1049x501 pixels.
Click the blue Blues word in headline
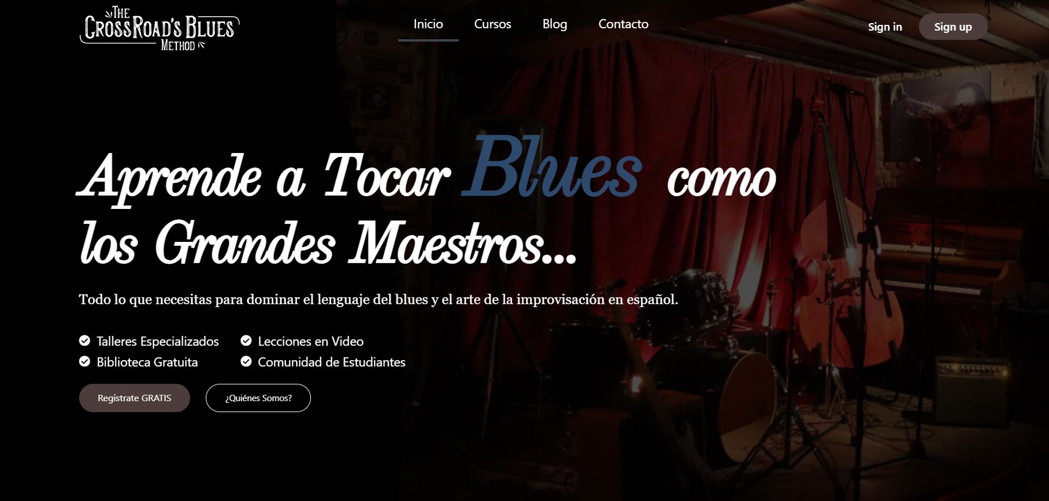point(551,167)
